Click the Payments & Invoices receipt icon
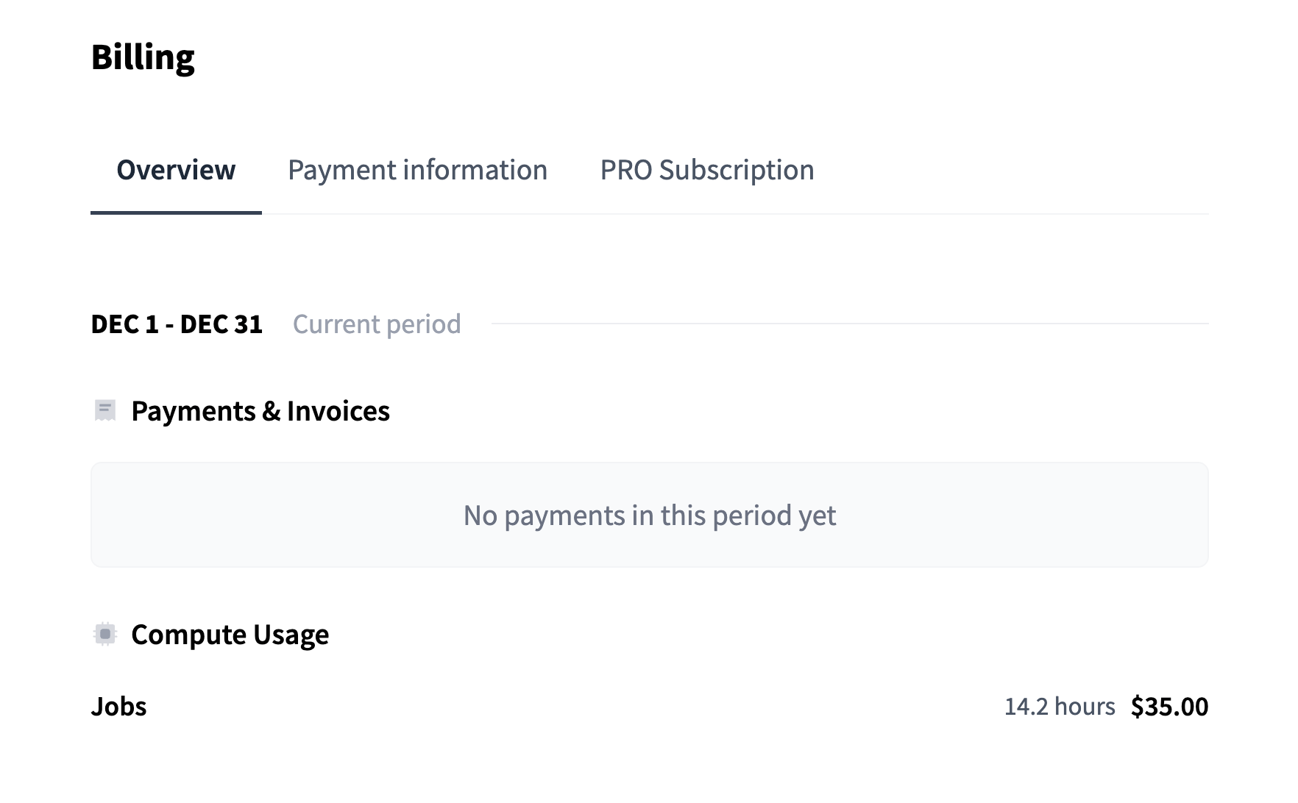 [105, 410]
